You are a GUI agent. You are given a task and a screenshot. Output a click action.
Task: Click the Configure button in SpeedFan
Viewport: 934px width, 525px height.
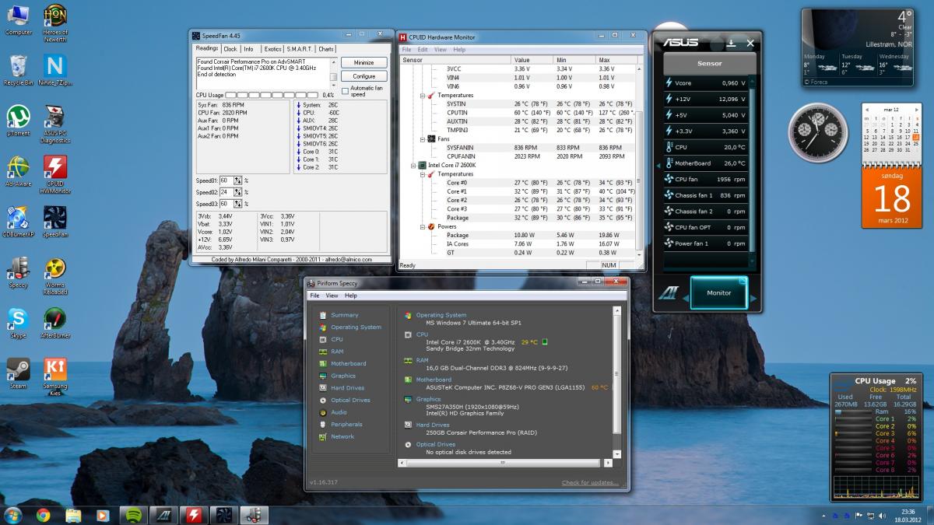pos(363,76)
